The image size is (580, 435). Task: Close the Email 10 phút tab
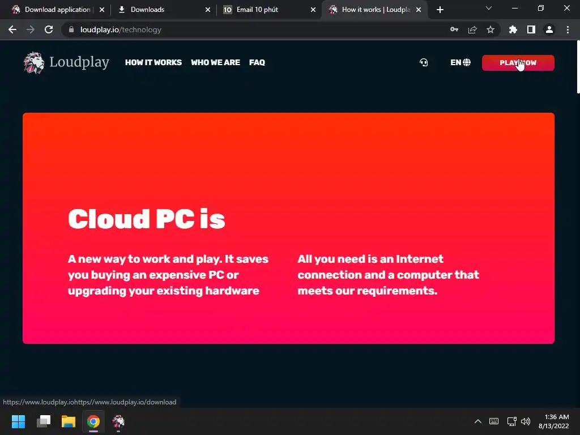[313, 10]
